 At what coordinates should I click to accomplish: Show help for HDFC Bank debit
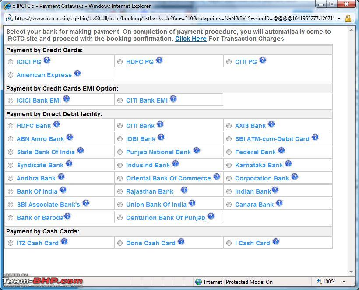tap(56, 124)
